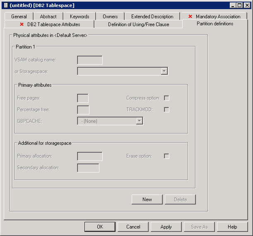Focus the Primary allocation input field
This screenshot has width=253, height=236.
[x=90, y=156]
